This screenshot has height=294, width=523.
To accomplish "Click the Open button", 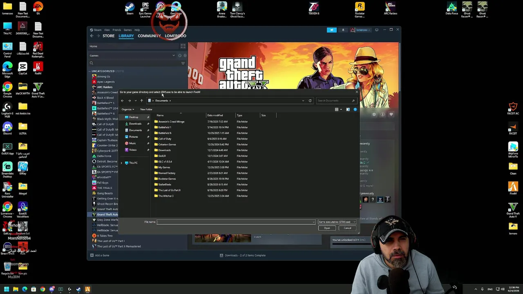I will click(327, 228).
